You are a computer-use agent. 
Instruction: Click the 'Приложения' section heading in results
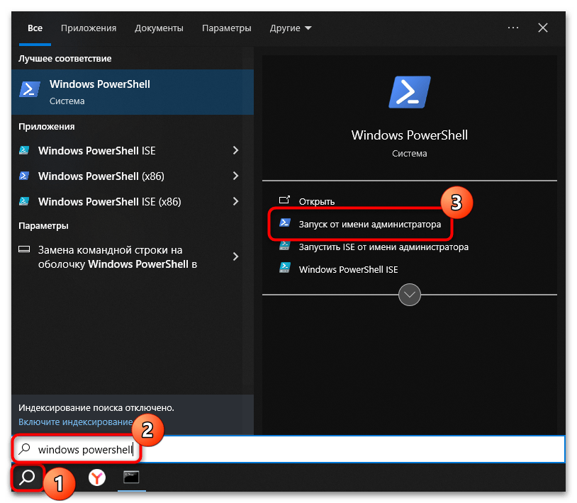point(46,127)
